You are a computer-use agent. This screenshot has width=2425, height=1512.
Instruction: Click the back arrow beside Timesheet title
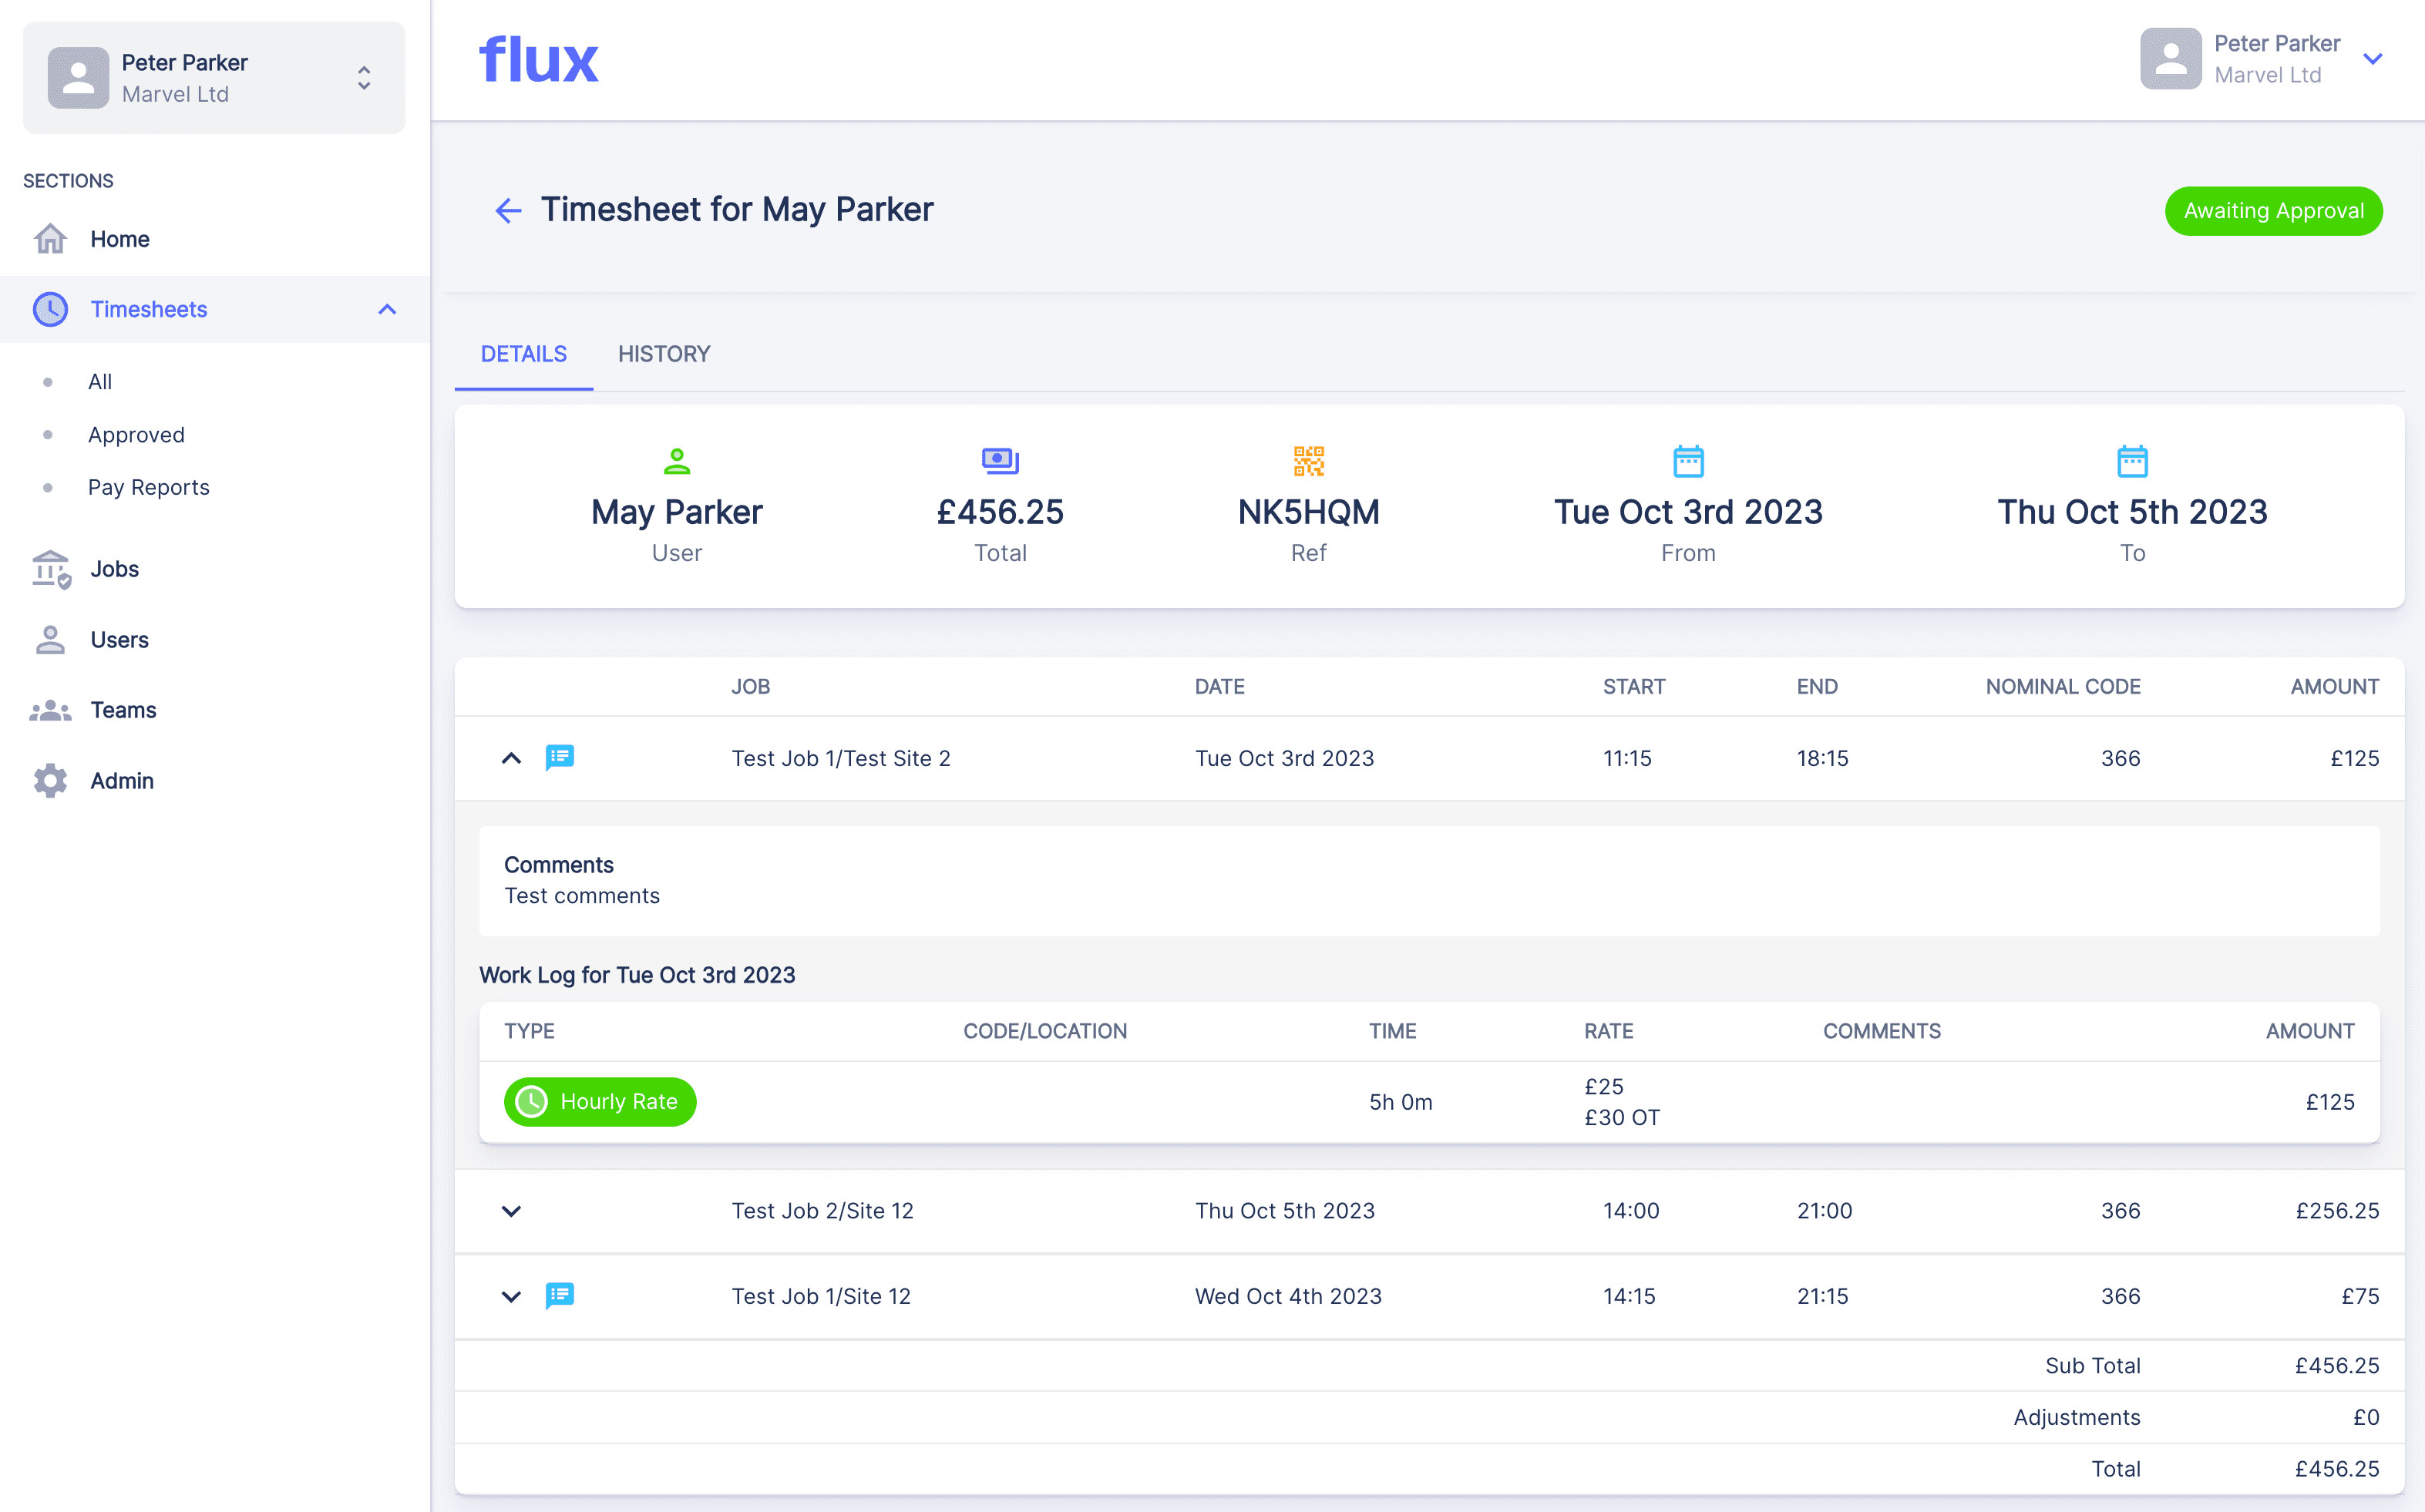pyautogui.click(x=508, y=210)
